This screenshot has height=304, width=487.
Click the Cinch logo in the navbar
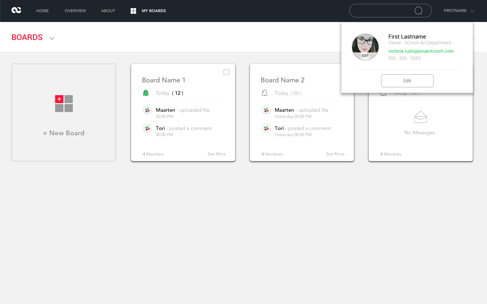click(x=16, y=10)
